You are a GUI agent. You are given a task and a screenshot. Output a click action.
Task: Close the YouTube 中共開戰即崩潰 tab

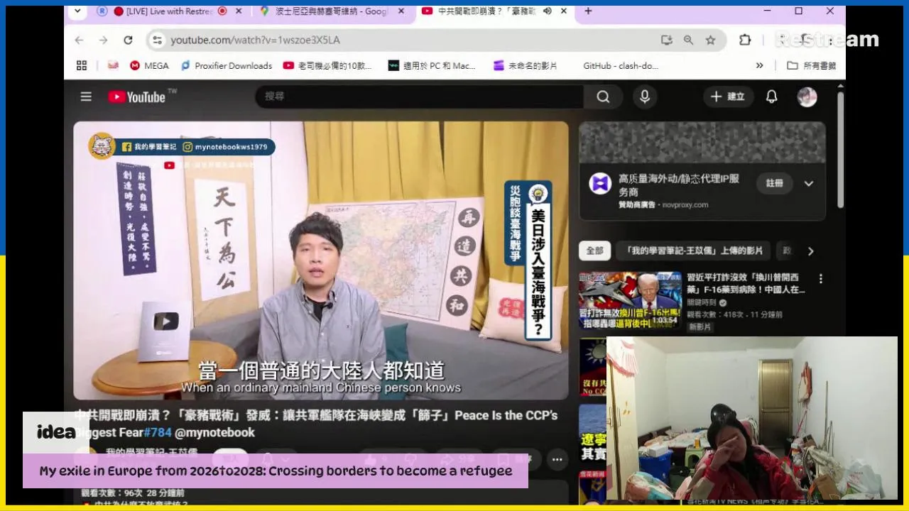[x=565, y=11]
